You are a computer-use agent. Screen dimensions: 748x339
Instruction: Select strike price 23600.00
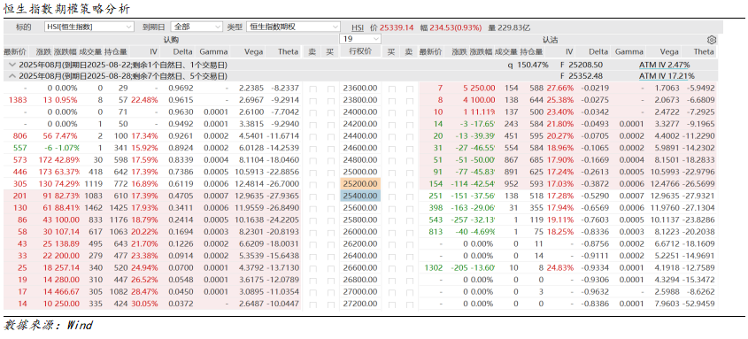[360, 89]
